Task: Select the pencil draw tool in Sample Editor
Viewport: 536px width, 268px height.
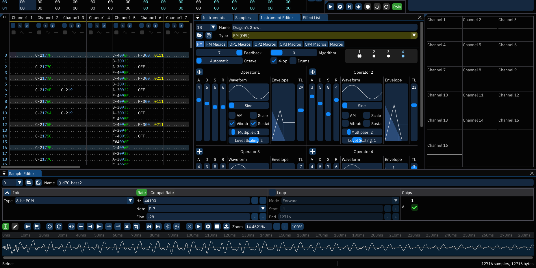Action: (x=15, y=226)
